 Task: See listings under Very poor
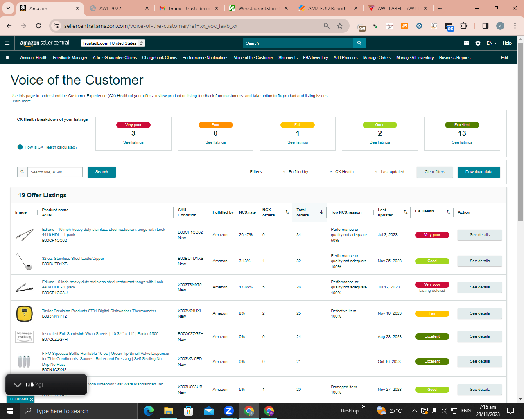[133, 142]
